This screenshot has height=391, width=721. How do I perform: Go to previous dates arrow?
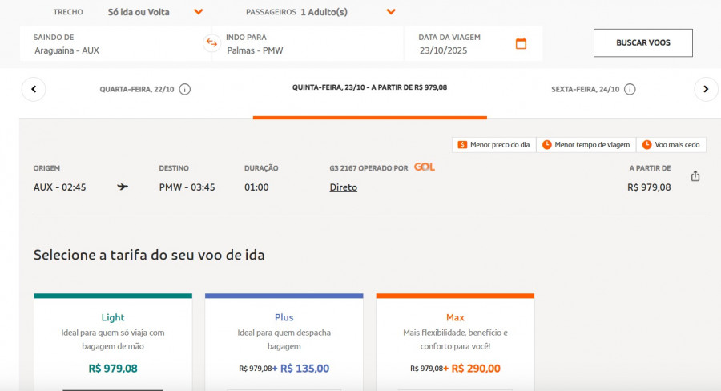pos(34,89)
